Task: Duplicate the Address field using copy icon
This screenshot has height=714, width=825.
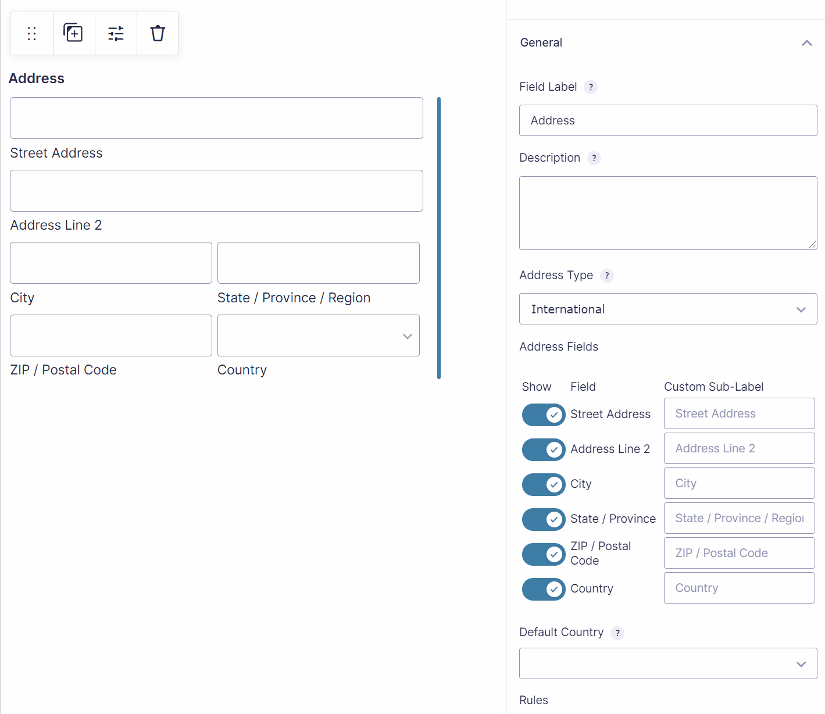Action: tap(73, 33)
